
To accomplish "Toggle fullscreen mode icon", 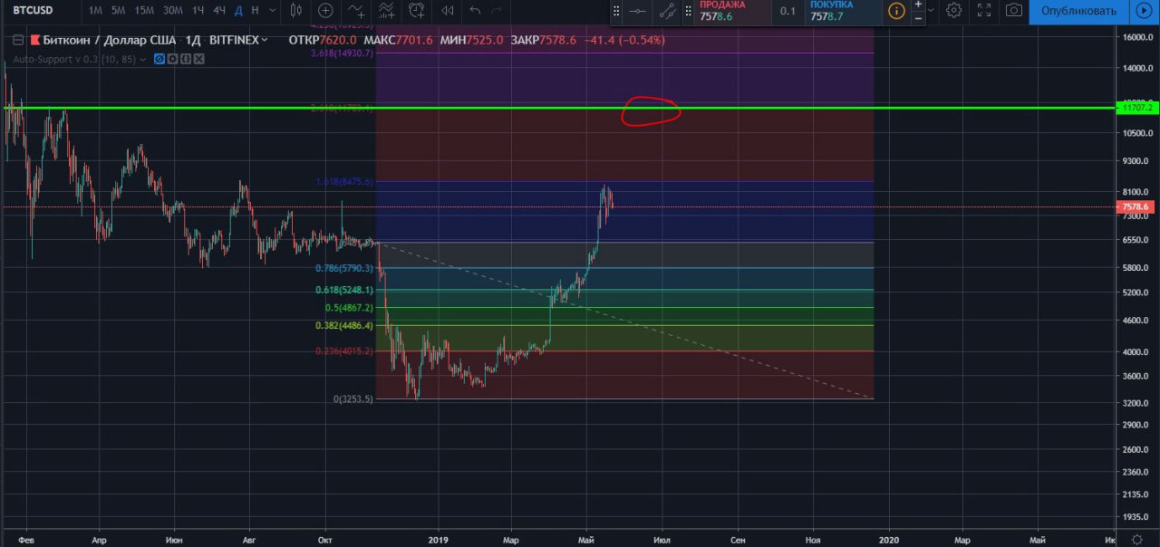I will pos(984,10).
